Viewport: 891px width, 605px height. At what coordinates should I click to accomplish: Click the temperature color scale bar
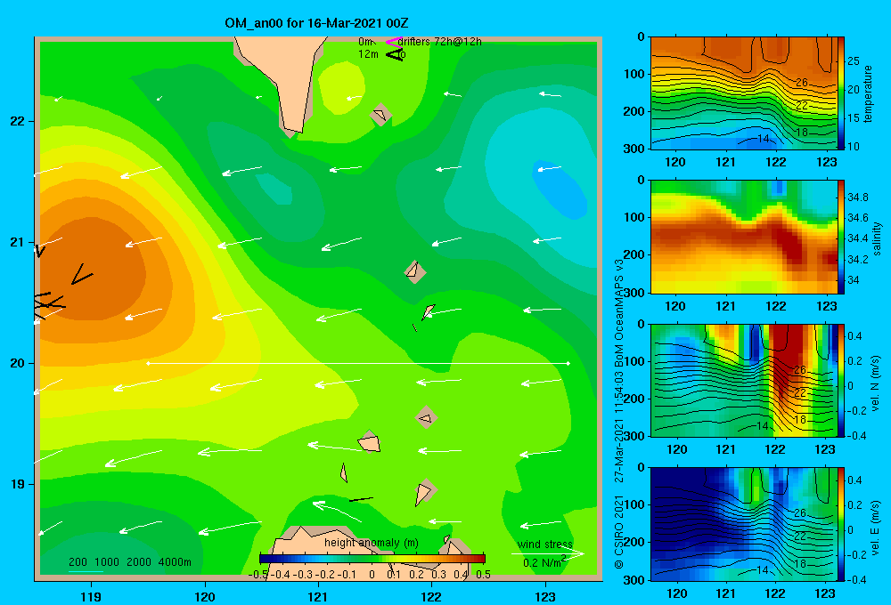[841, 93]
